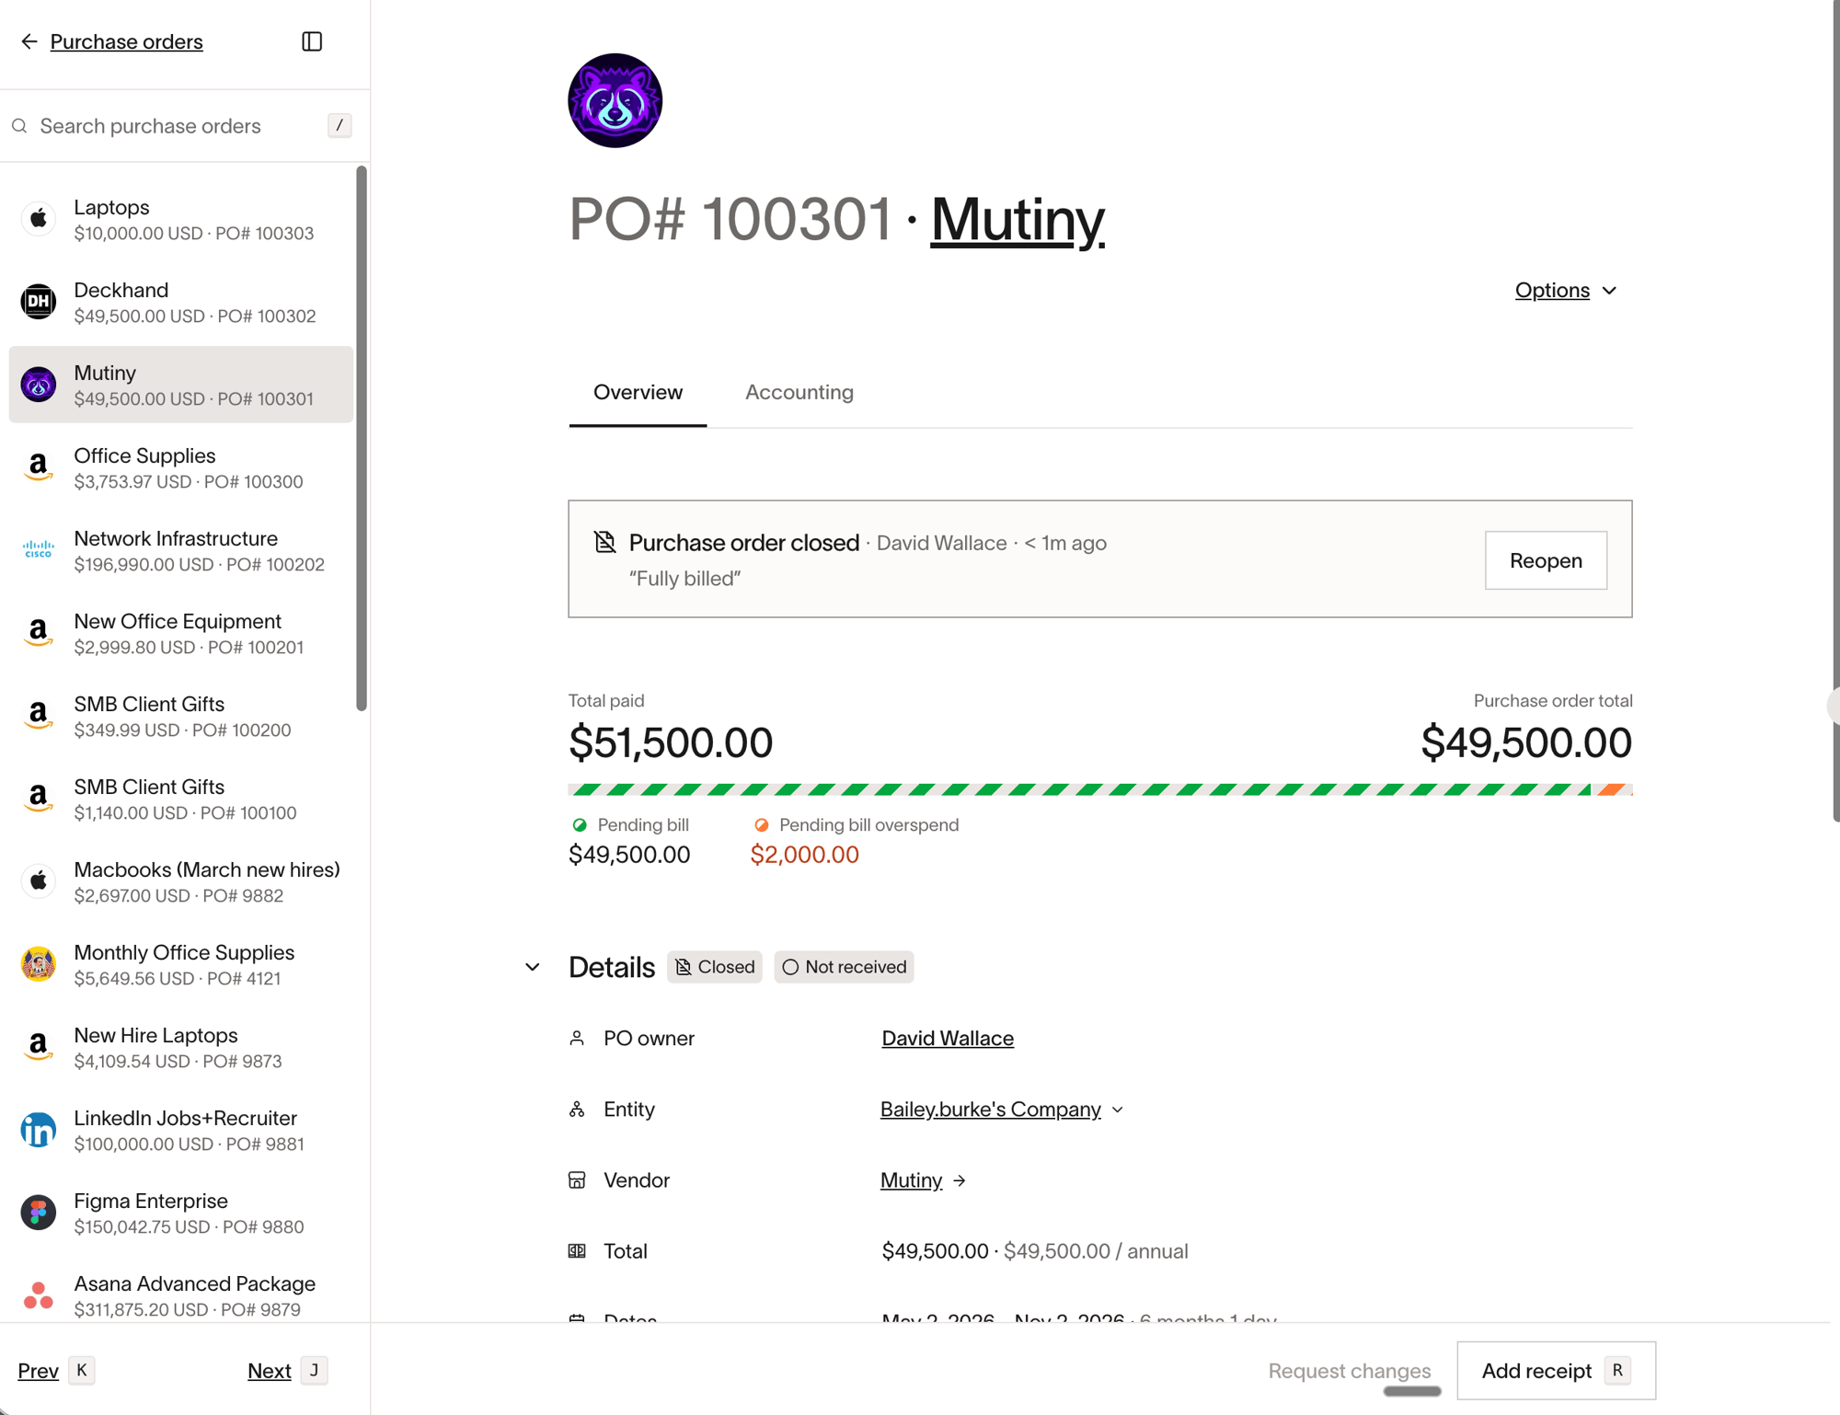Switch to the Overview tab
The width and height of the screenshot is (1840, 1415).
pos(638,393)
